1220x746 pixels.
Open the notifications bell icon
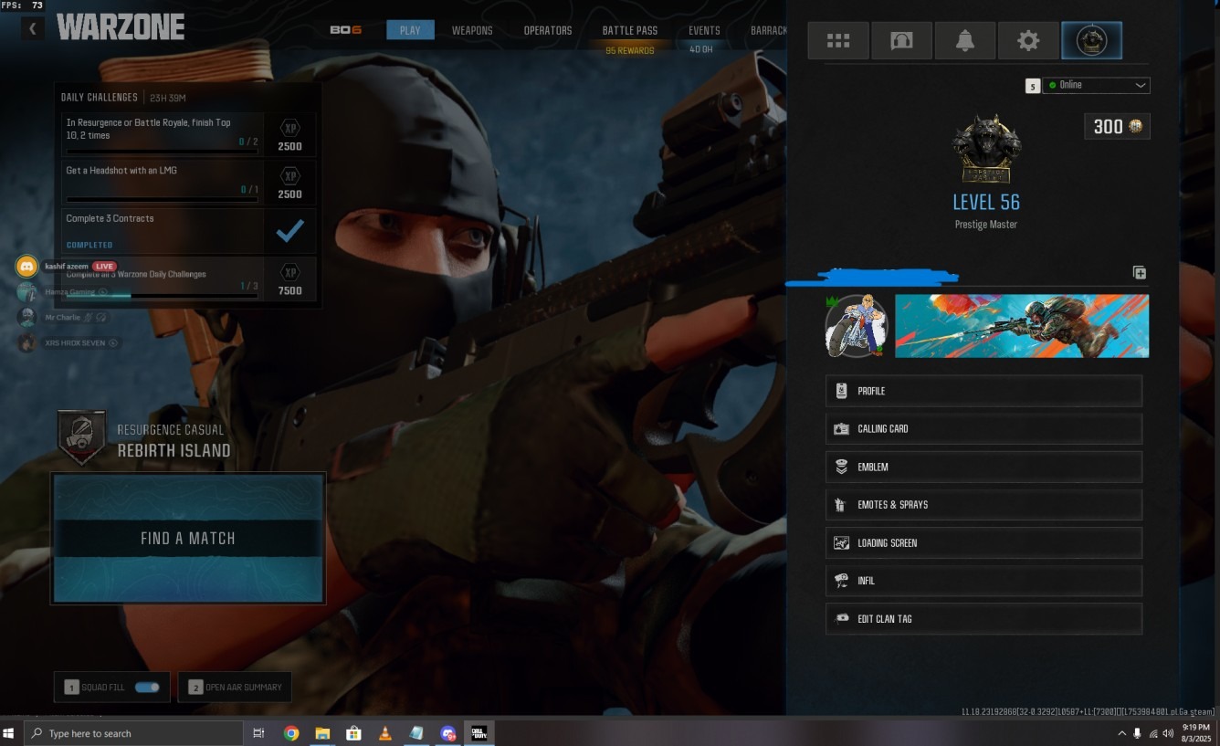pyautogui.click(x=965, y=40)
